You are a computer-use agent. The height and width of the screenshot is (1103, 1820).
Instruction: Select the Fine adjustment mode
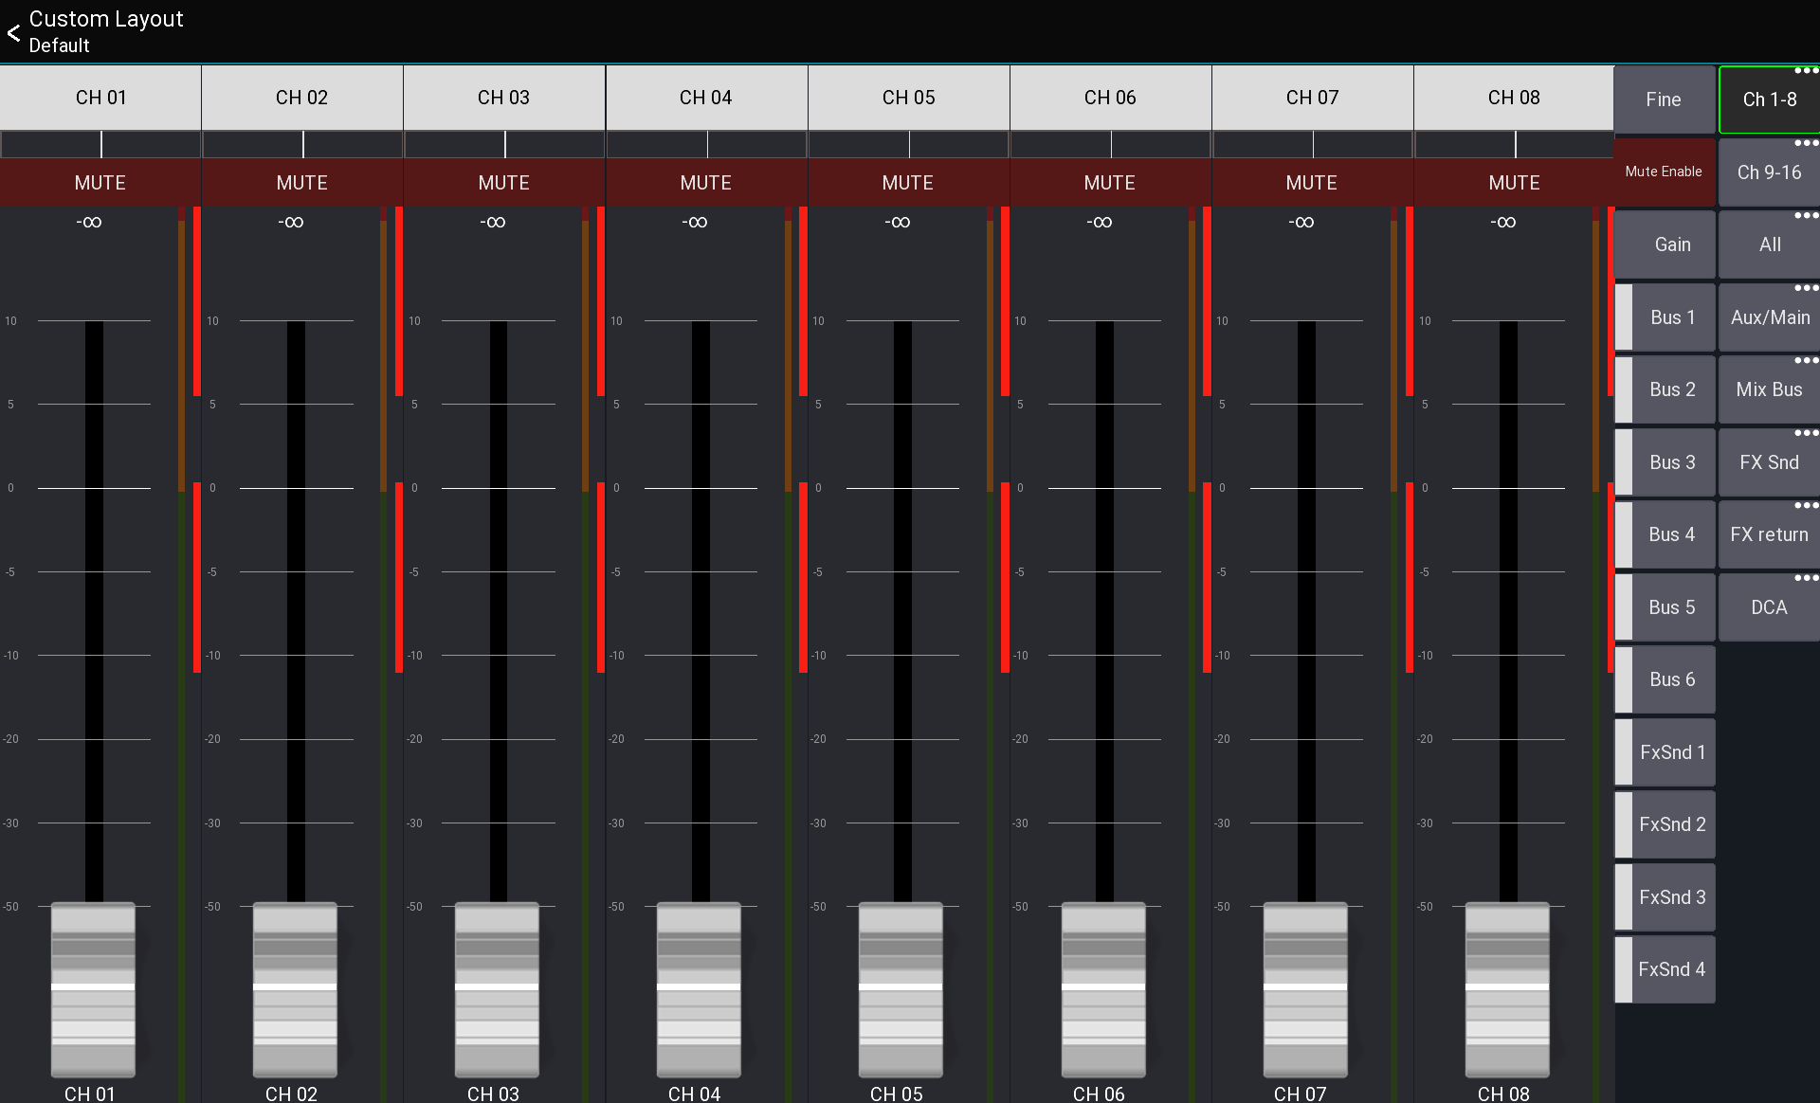tap(1665, 99)
